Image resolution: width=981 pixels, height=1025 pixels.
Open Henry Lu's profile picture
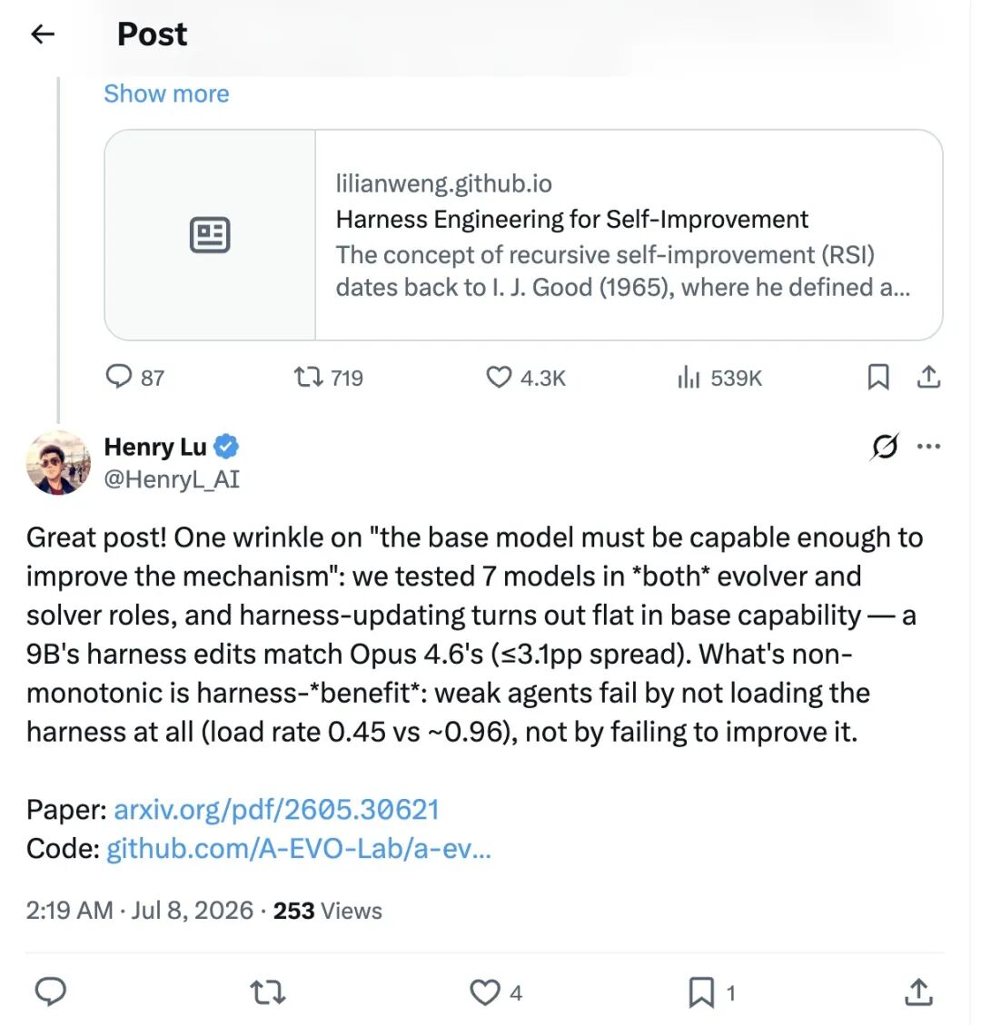tap(58, 463)
